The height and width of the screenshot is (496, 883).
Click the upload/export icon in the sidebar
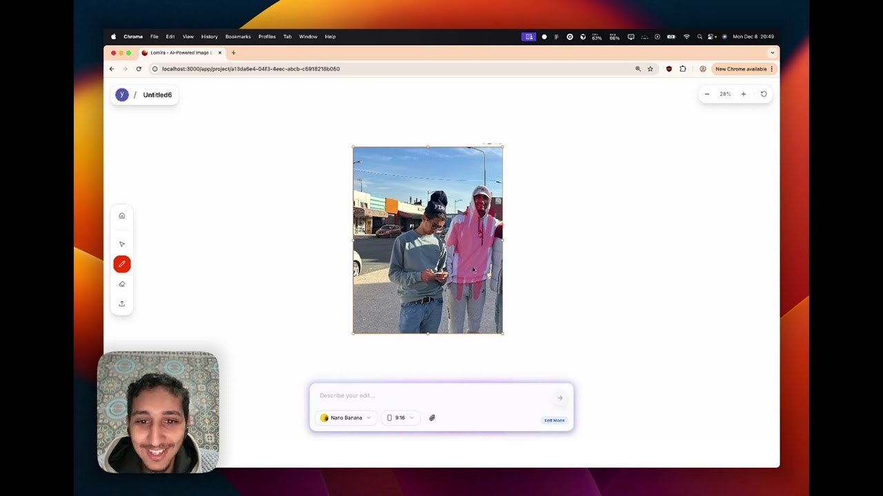pos(122,304)
